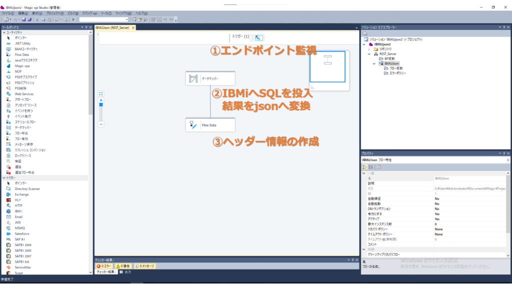Click the zoom out minus button on canvas

[x=101, y=124]
